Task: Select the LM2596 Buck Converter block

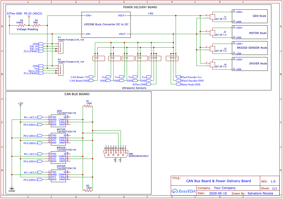Action: pos(106,25)
